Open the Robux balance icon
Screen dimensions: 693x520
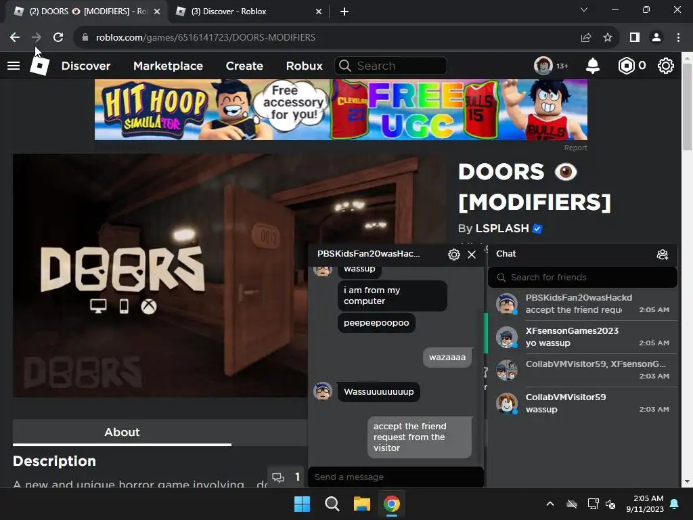pos(626,66)
